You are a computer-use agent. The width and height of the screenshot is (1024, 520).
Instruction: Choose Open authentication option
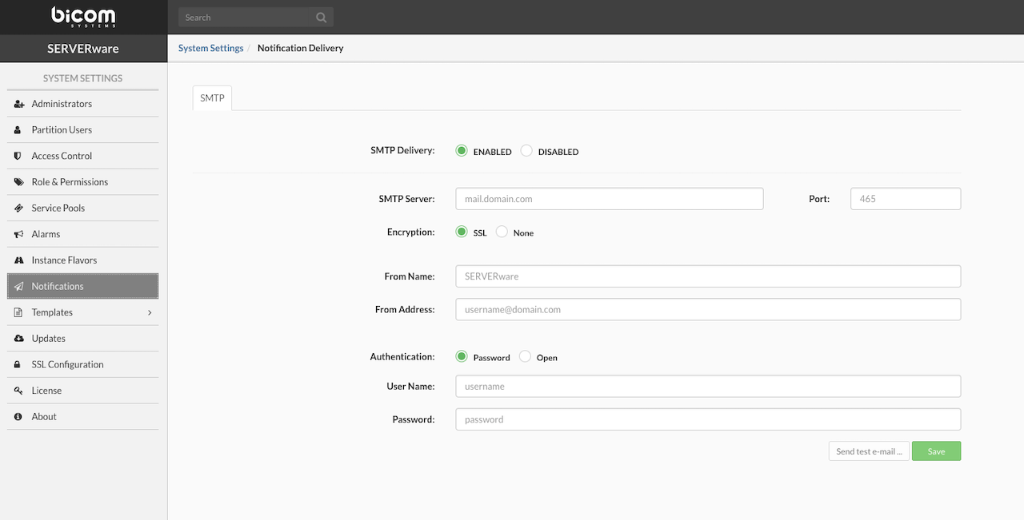pos(525,357)
